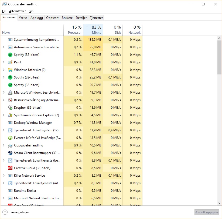Sort processes by the Minne column
Image resolution: width=222 pixels, height=219 pixels.
pos(93,30)
